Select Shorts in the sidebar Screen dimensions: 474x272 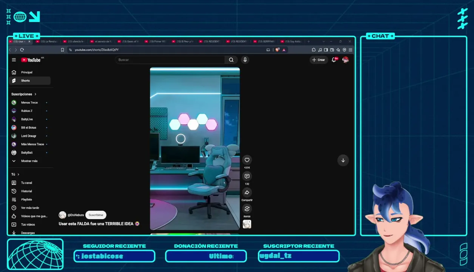tap(29, 80)
